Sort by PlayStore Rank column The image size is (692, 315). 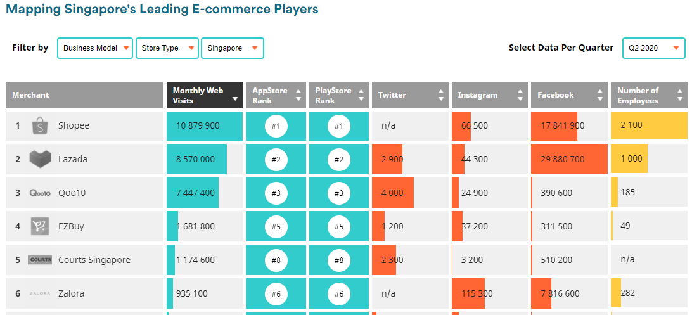(339, 95)
